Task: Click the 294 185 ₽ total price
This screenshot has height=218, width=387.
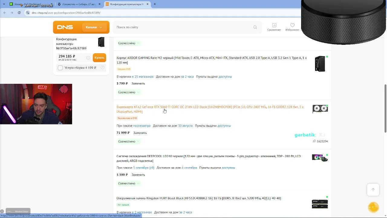Action: [67, 56]
